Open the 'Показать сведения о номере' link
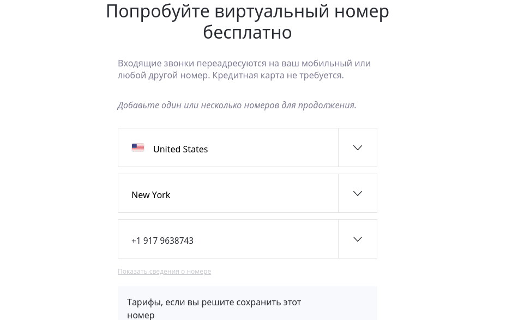Screen dimensions: 530x320 pyautogui.click(x=164, y=272)
